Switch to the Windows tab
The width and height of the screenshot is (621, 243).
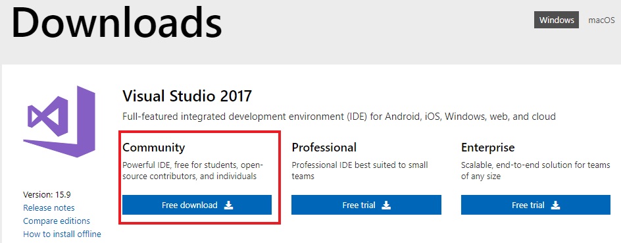(x=557, y=20)
